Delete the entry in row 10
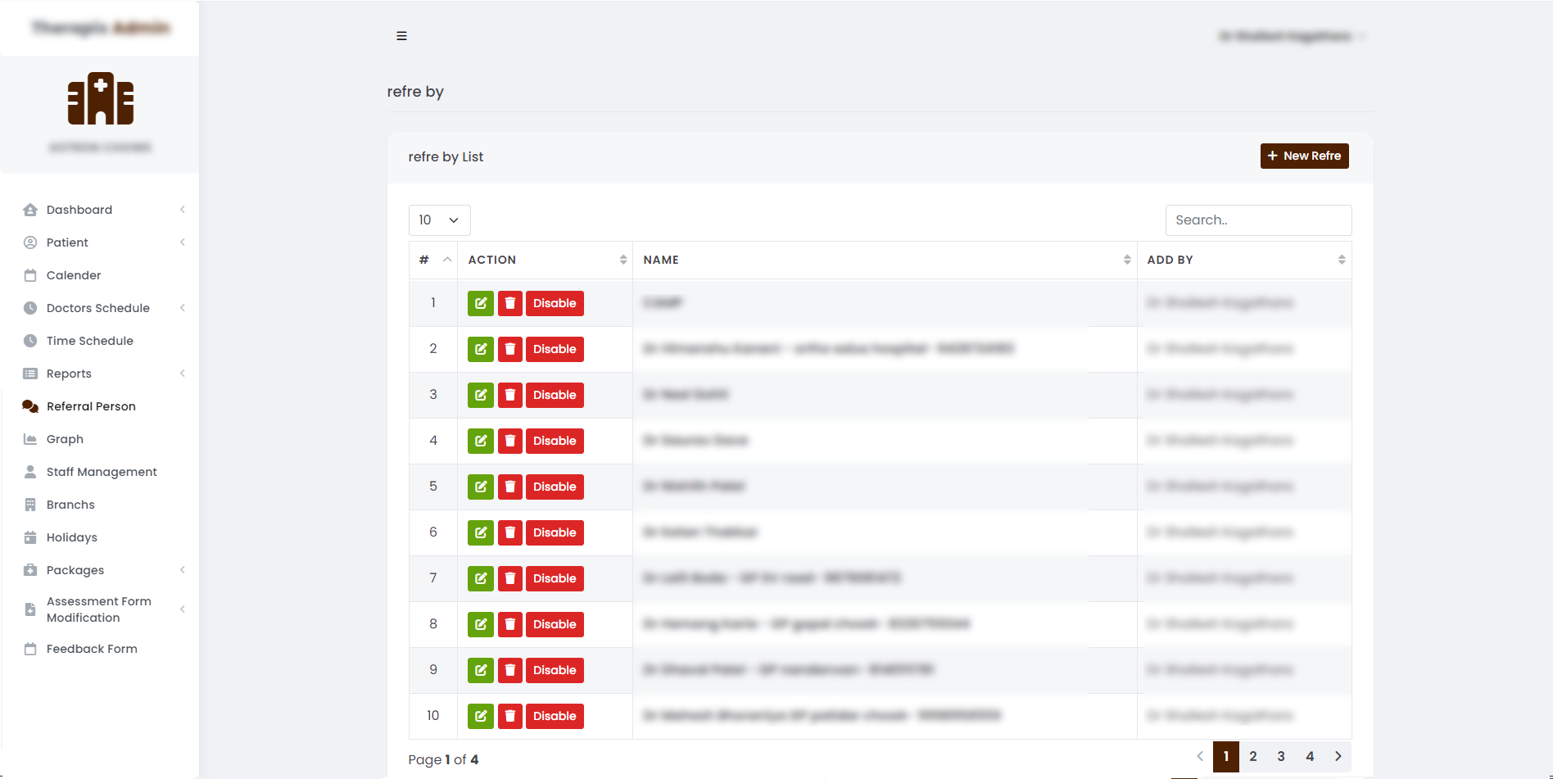Screen dimensions: 1553x779 (510, 716)
